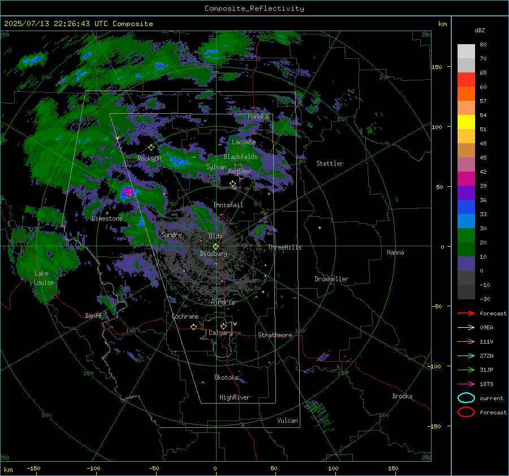Image resolution: width=509 pixels, height=476 pixels.
Task: Click the blue swatch between 36 and 33
Action: [466, 207]
